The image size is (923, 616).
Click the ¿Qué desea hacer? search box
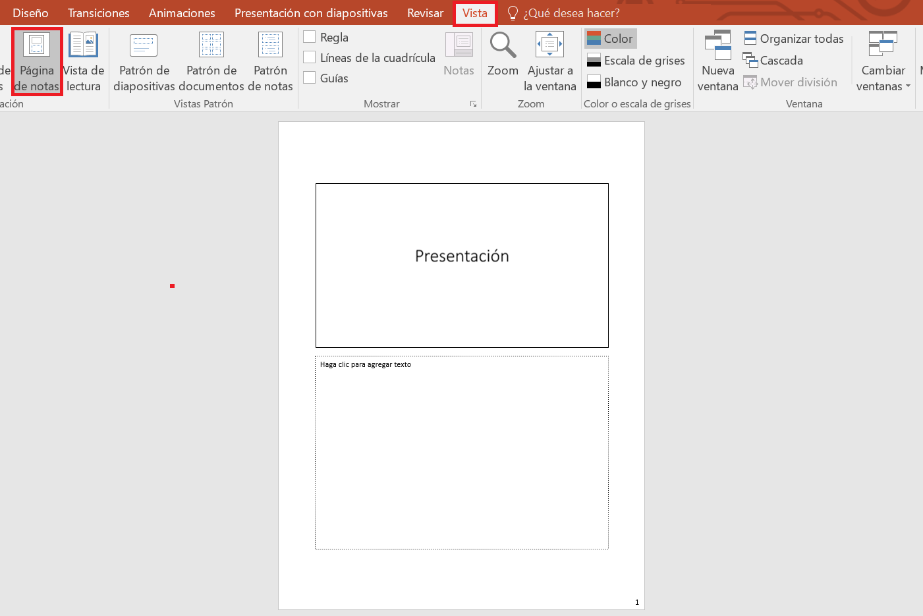pos(571,13)
